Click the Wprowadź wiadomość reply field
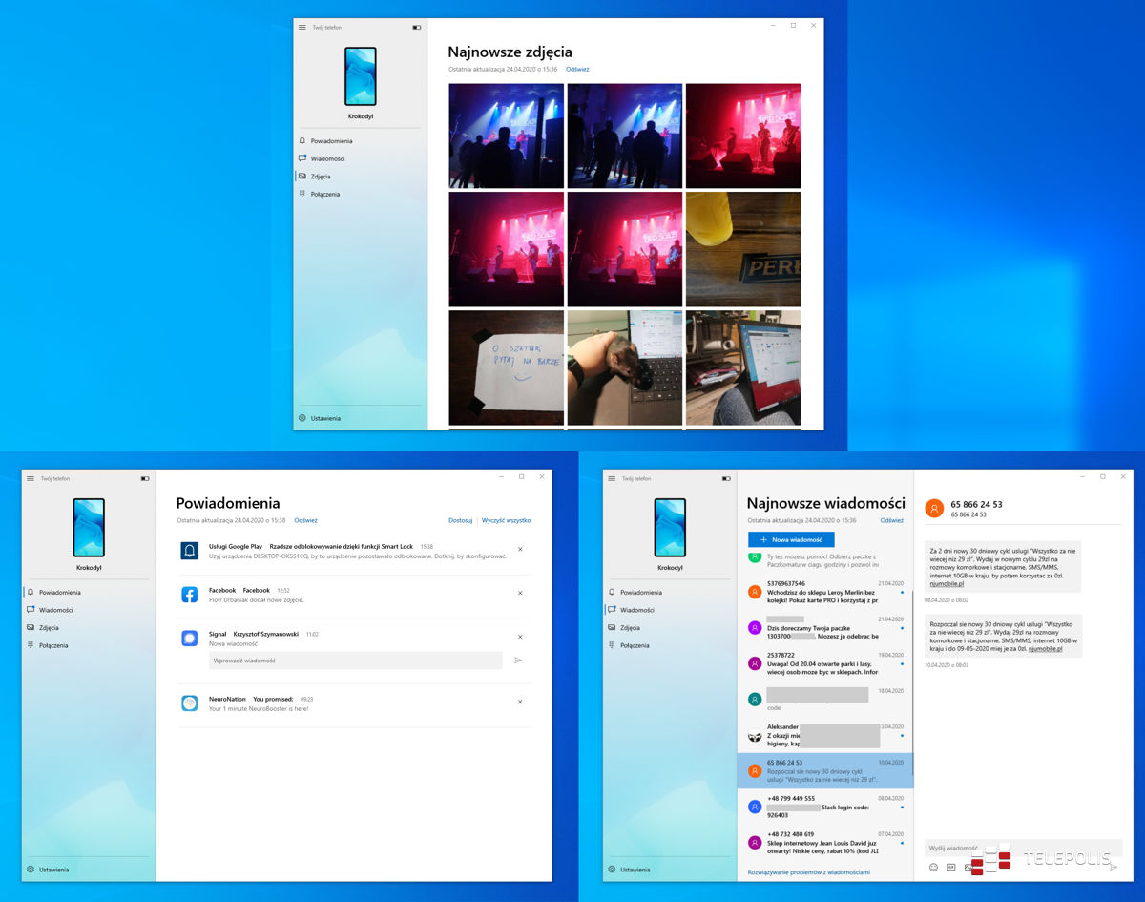1145x902 pixels. 355,660
